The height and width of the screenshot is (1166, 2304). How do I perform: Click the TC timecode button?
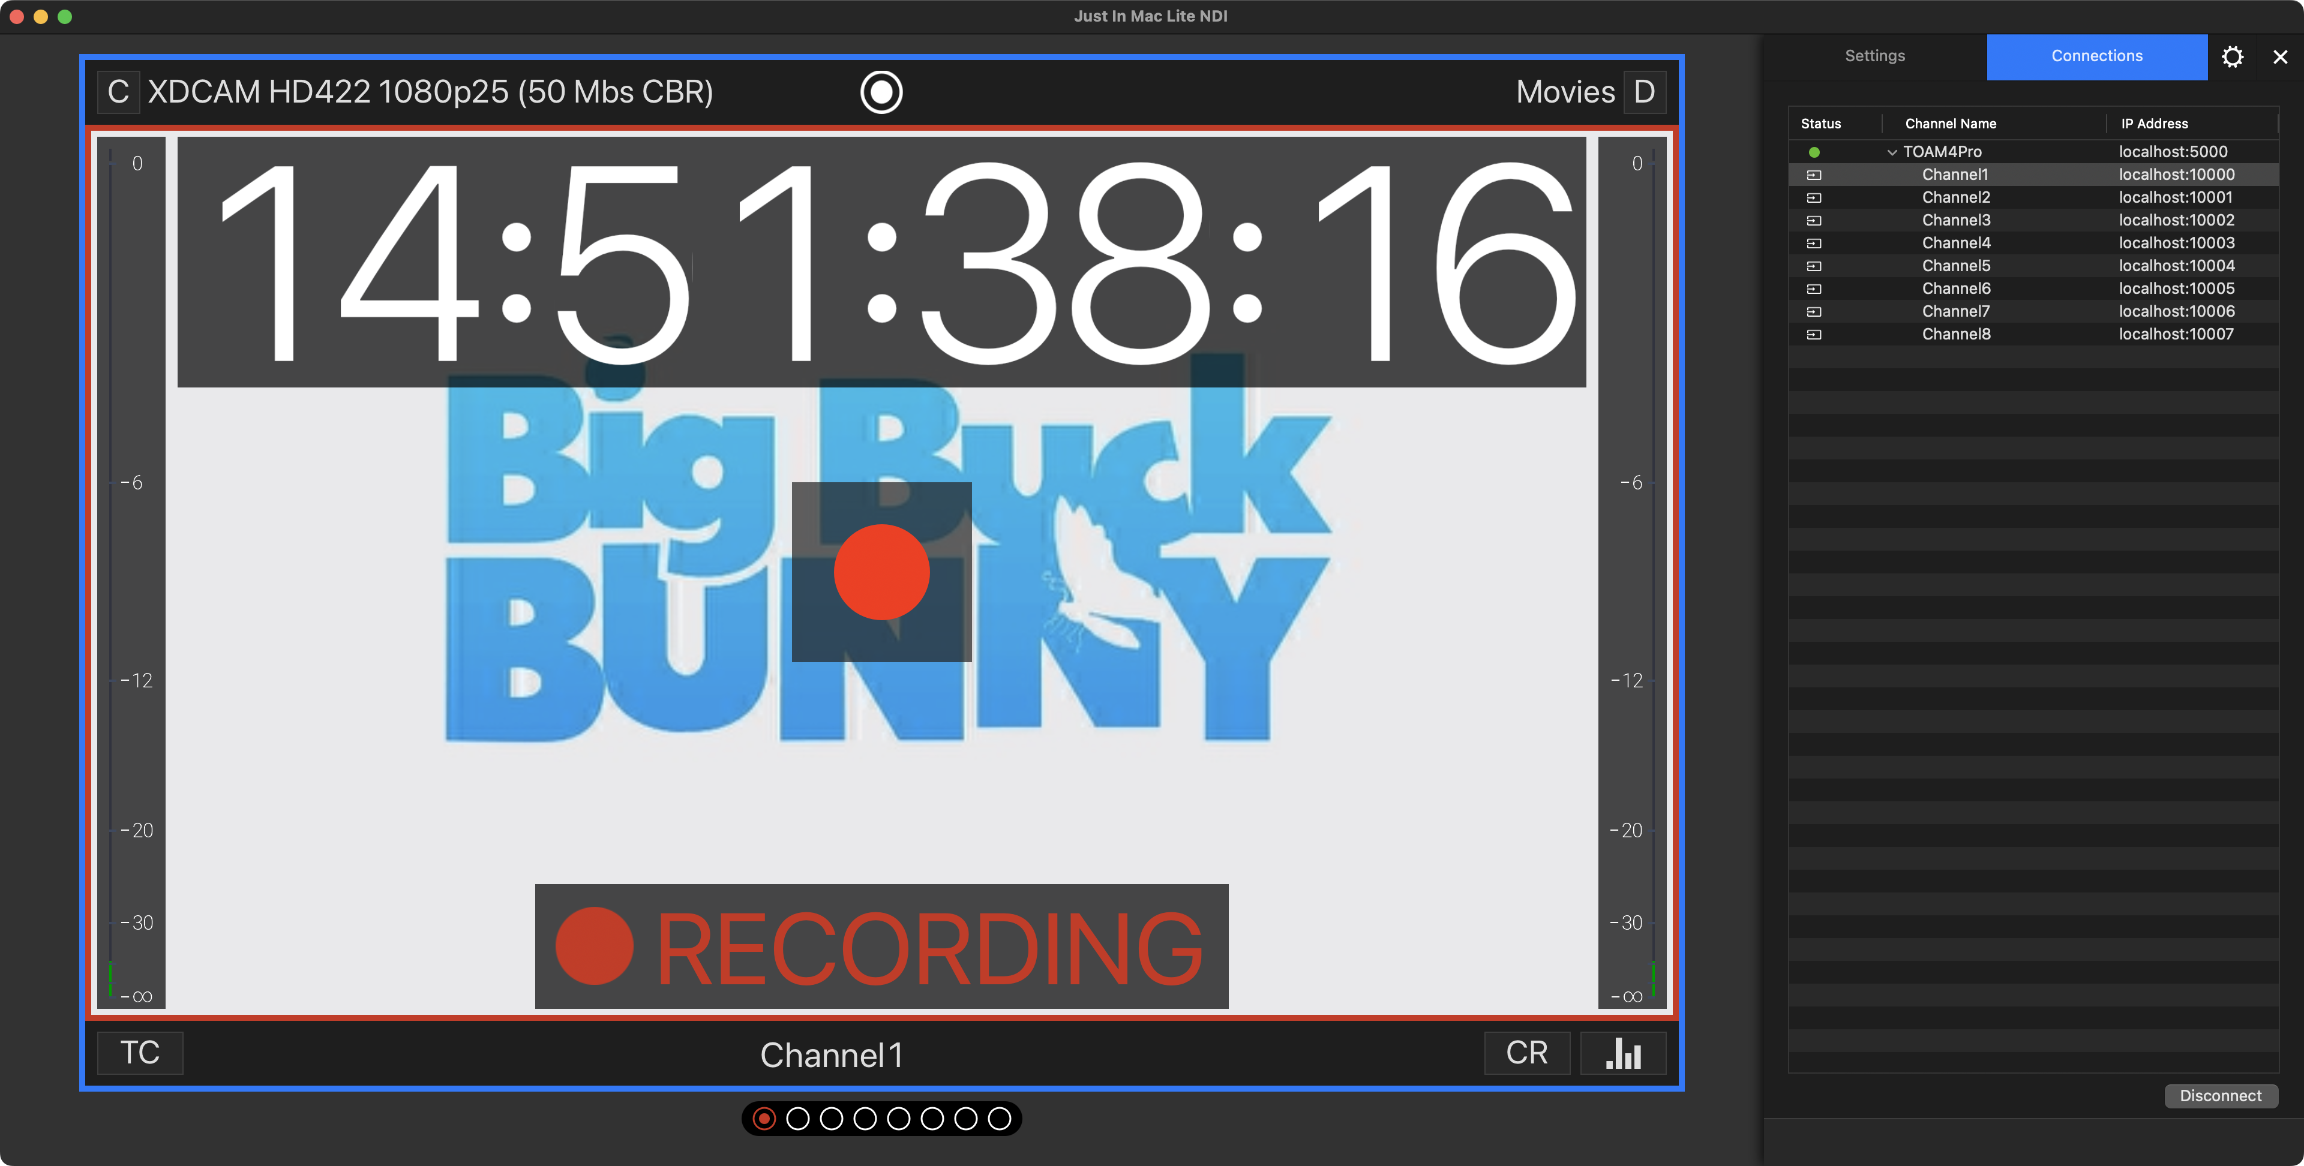tap(140, 1053)
